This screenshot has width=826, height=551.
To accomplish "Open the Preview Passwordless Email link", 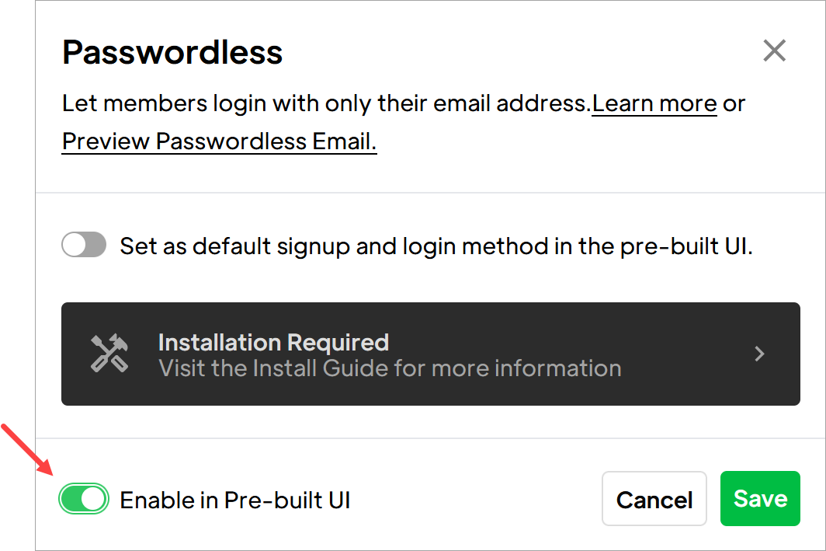I will [x=219, y=141].
